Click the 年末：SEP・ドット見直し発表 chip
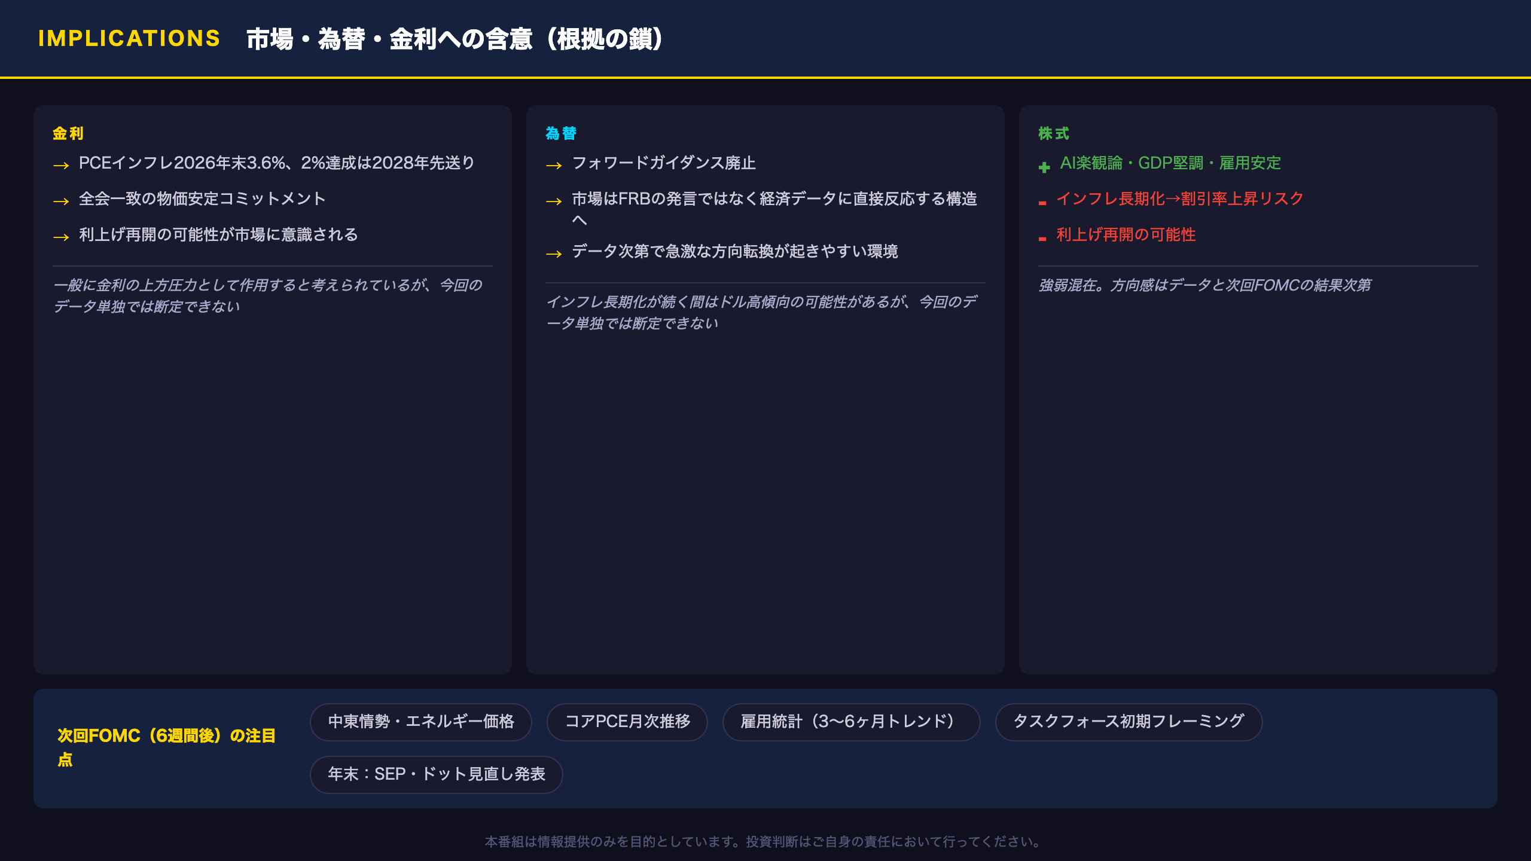 tap(436, 774)
